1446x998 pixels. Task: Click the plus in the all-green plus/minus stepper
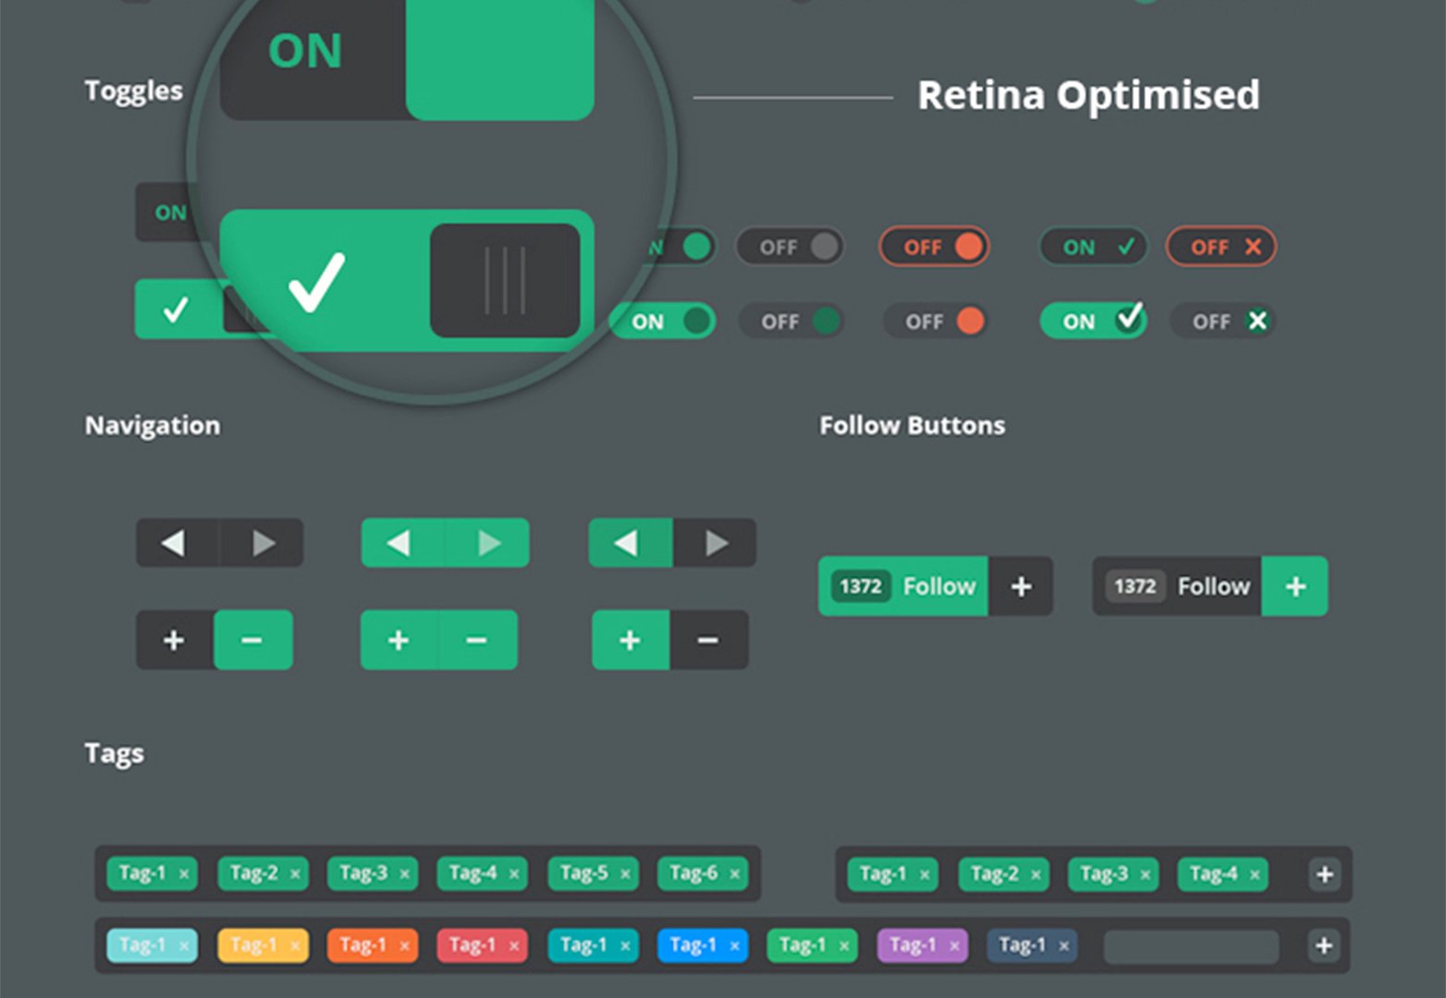399,639
